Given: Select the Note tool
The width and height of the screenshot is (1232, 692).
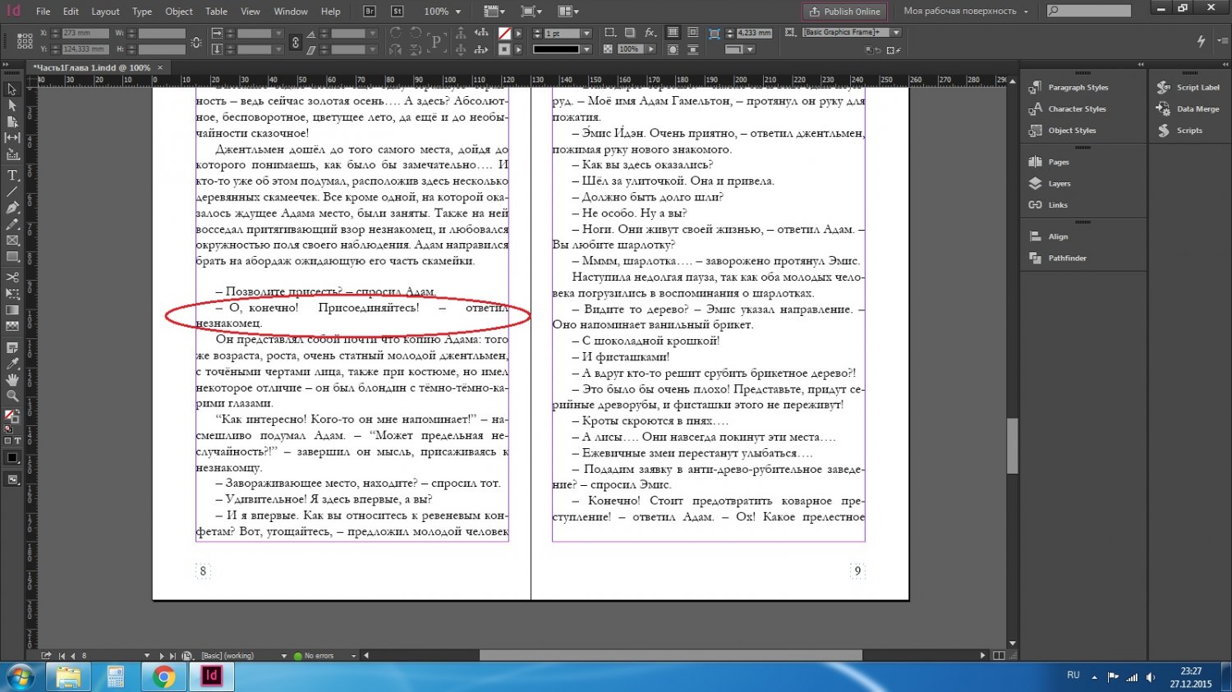Looking at the screenshot, I should tap(12, 347).
